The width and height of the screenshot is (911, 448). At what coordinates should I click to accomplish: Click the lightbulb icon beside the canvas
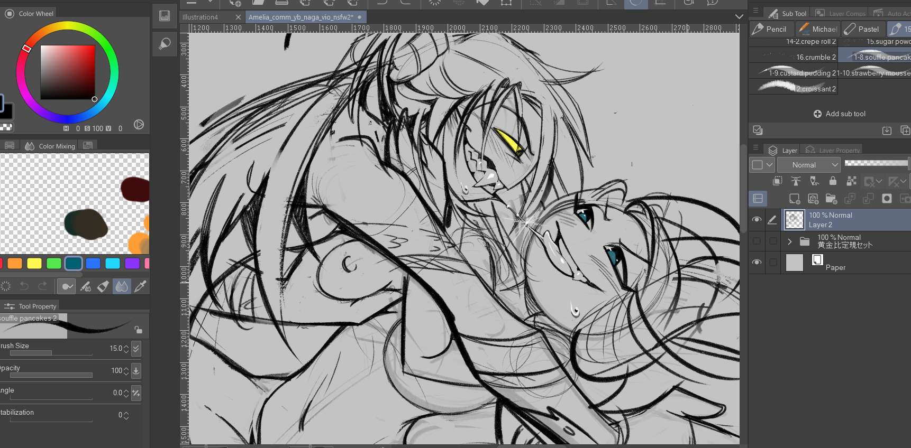point(165,44)
